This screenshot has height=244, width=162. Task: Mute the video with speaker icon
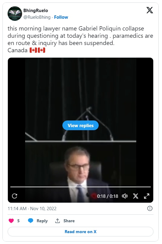(124, 196)
